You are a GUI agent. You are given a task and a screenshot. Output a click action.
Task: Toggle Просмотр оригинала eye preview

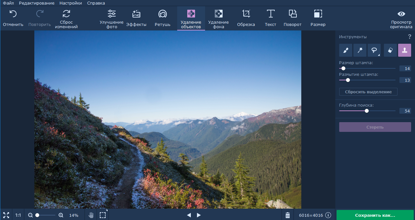point(401,19)
